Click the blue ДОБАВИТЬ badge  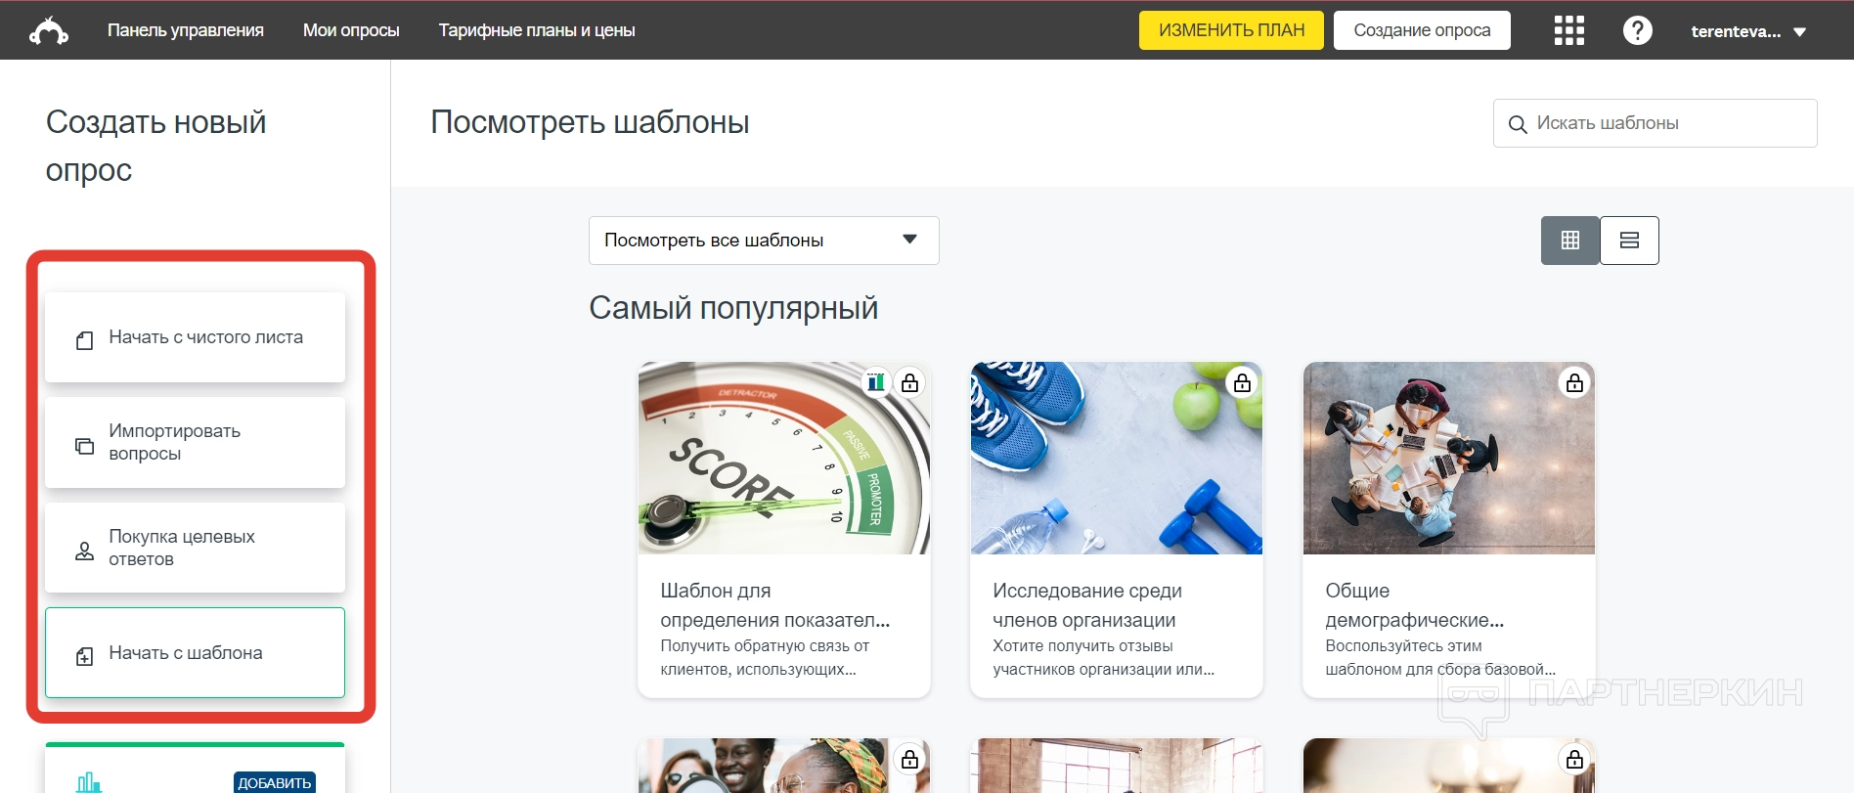point(275,782)
